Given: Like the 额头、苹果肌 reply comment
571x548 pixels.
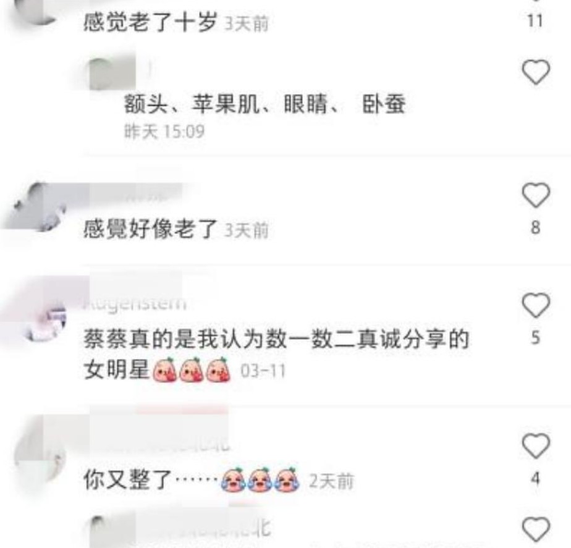Looking at the screenshot, I should [x=536, y=72].
